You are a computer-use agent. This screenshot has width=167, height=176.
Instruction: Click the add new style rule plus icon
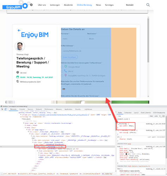[x=160, y=116]
